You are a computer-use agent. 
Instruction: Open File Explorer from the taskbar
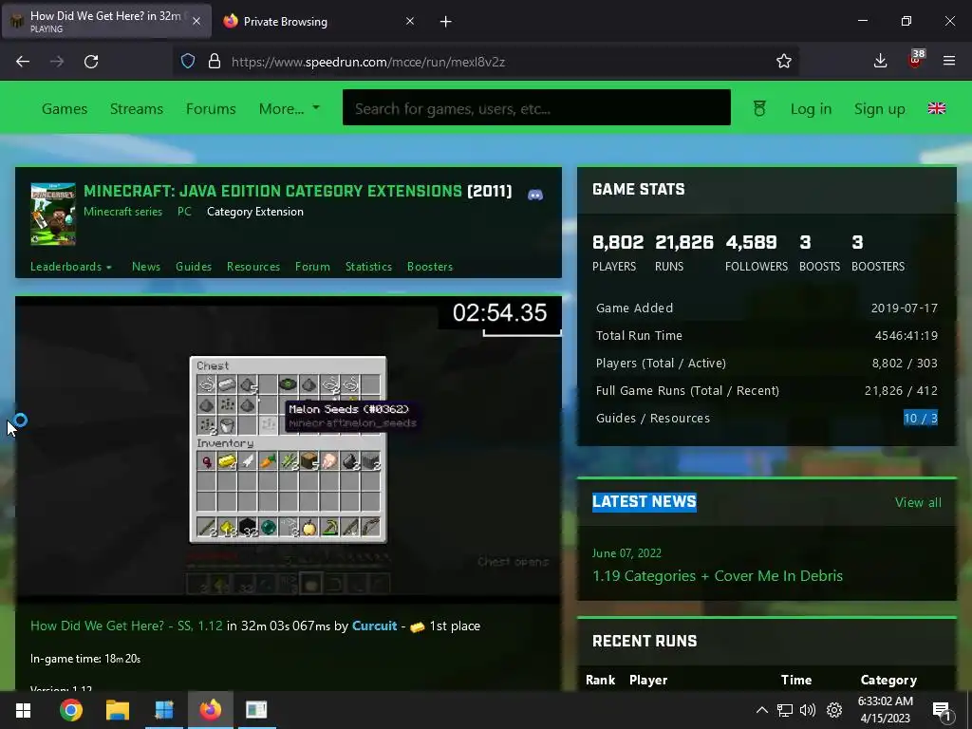[117, 710]
